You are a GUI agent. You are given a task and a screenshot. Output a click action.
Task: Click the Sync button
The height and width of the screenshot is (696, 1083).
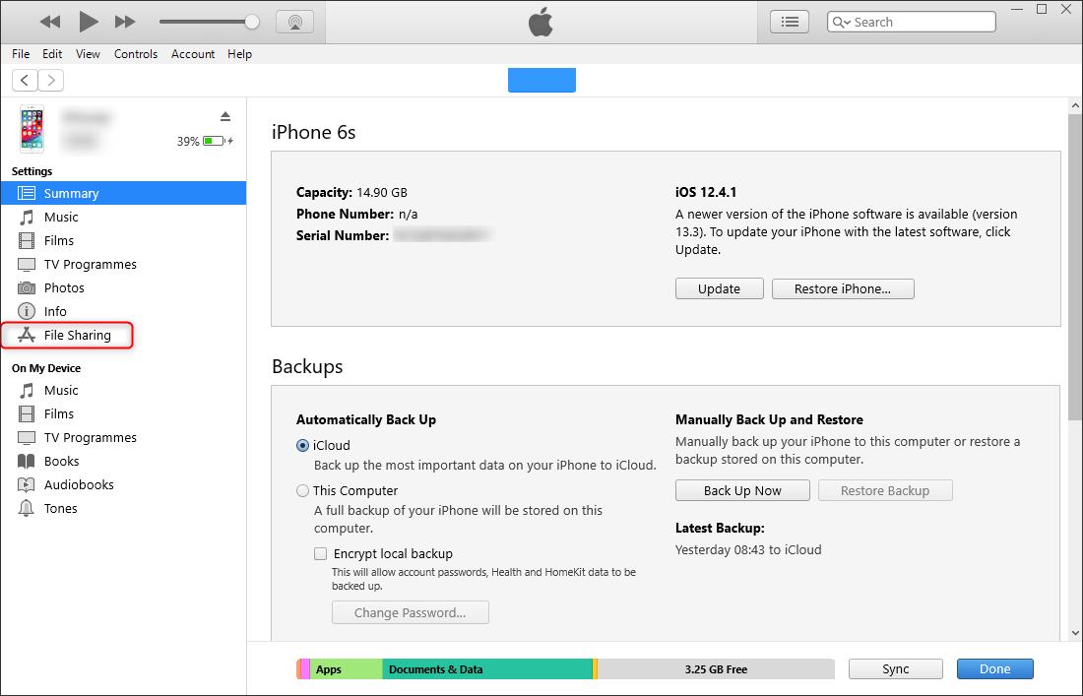pyautogui.click(x=895, y=669)
